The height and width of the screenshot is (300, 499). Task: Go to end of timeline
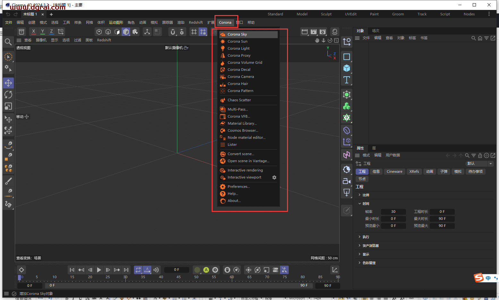pos(126,270)
